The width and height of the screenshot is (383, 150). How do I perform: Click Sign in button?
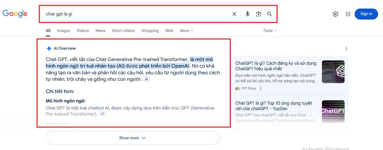tap(366, 14)
